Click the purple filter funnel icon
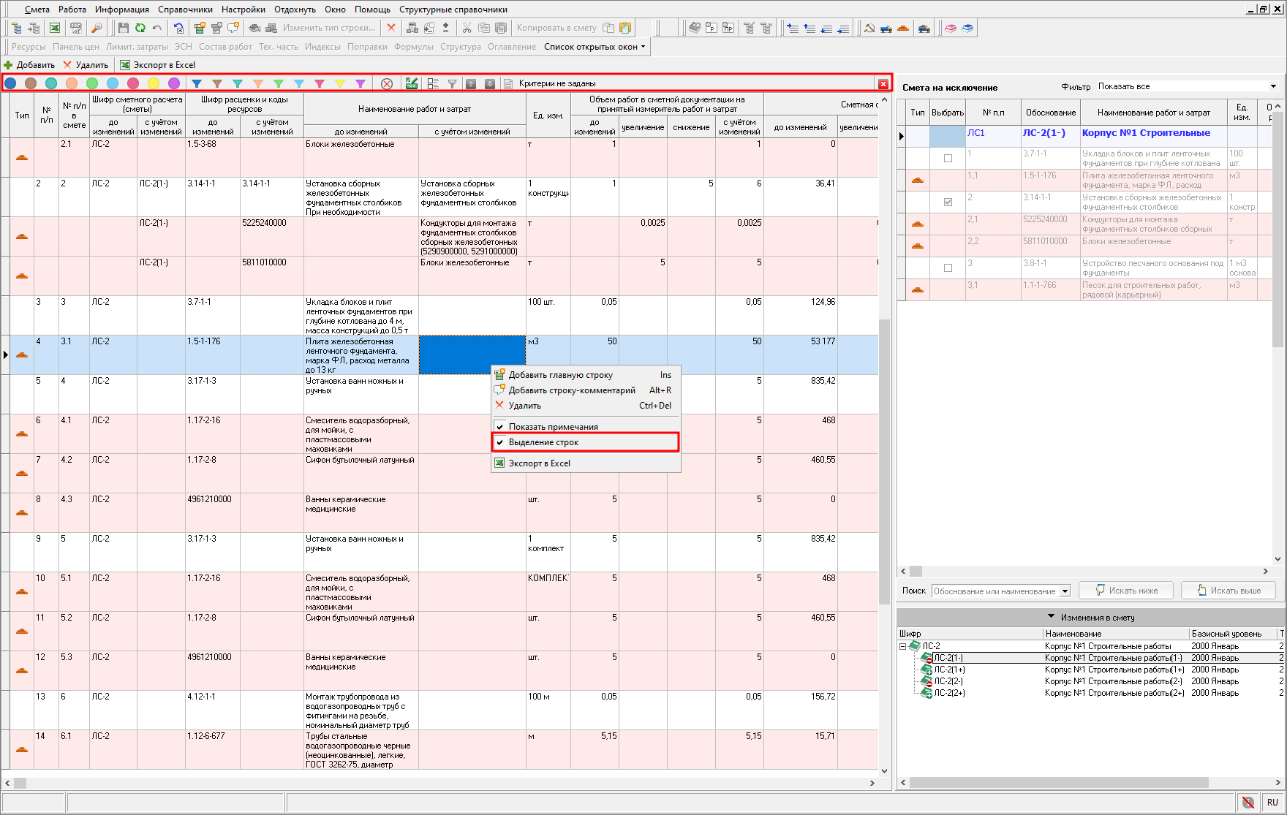The height and width of the screenshot is (815, 1287). [x=361, y=83]
